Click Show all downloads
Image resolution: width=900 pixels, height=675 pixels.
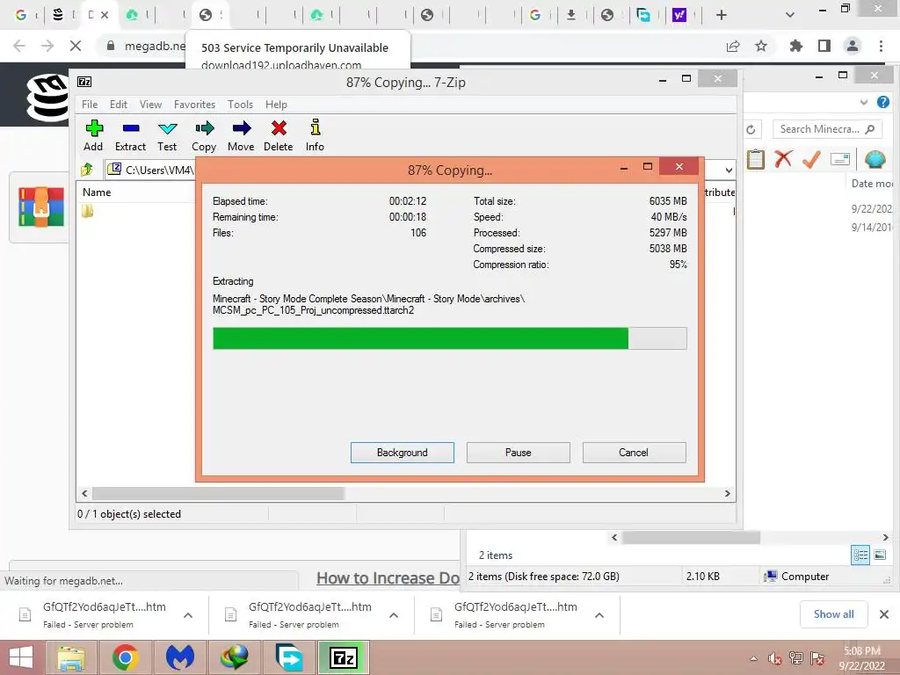(x=833, y=614)
